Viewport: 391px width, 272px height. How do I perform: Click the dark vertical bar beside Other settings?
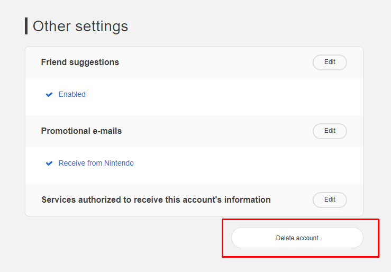point(26,26)
